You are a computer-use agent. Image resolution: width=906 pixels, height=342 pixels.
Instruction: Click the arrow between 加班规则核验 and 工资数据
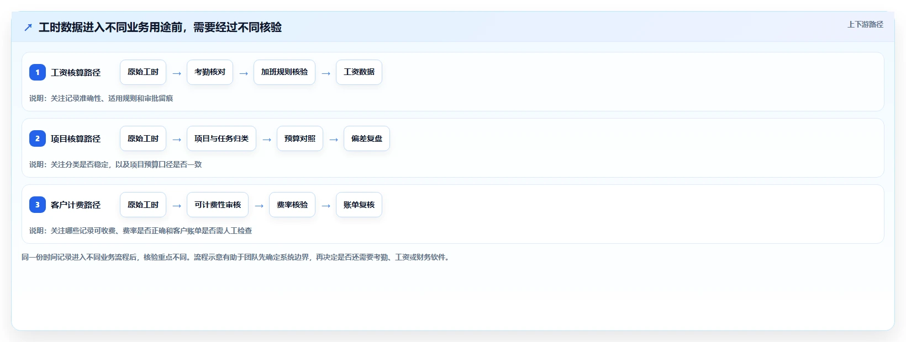click(x=326, y=73)
